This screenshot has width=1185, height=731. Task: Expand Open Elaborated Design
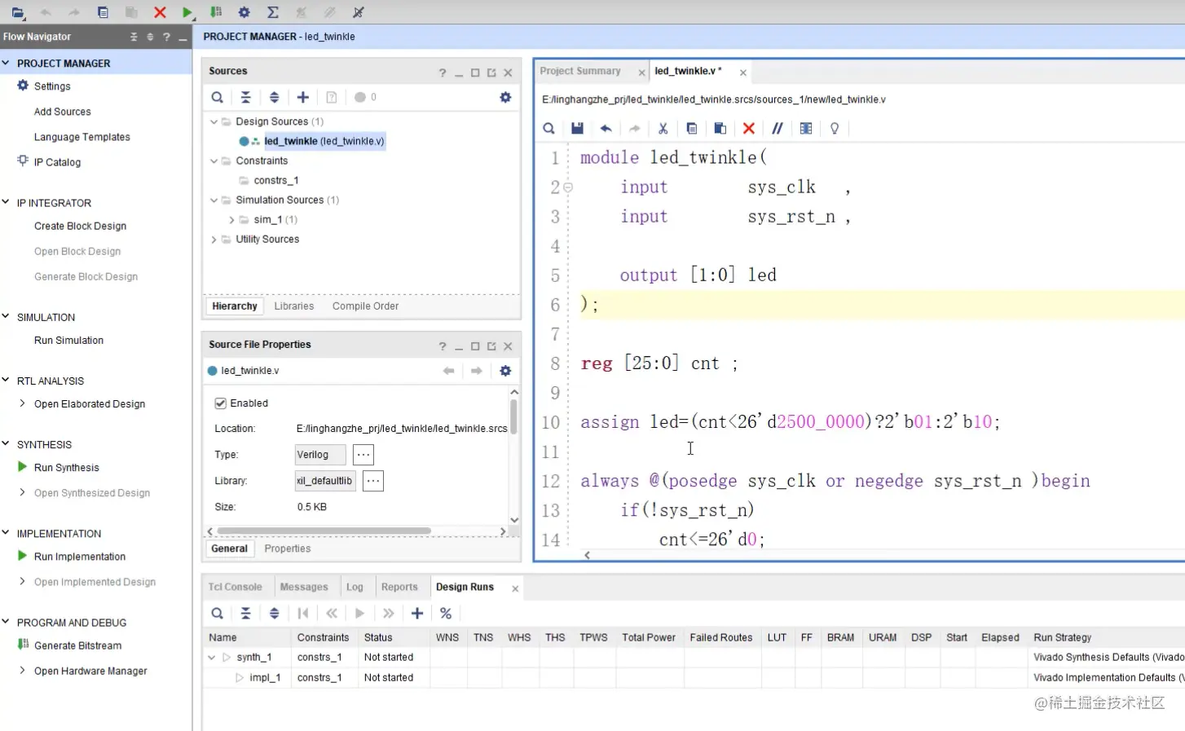23,403
